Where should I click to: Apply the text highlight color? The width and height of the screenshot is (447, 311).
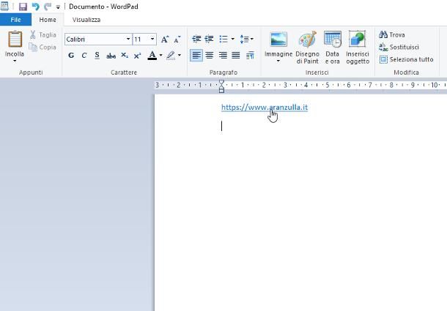pos(171,56)
